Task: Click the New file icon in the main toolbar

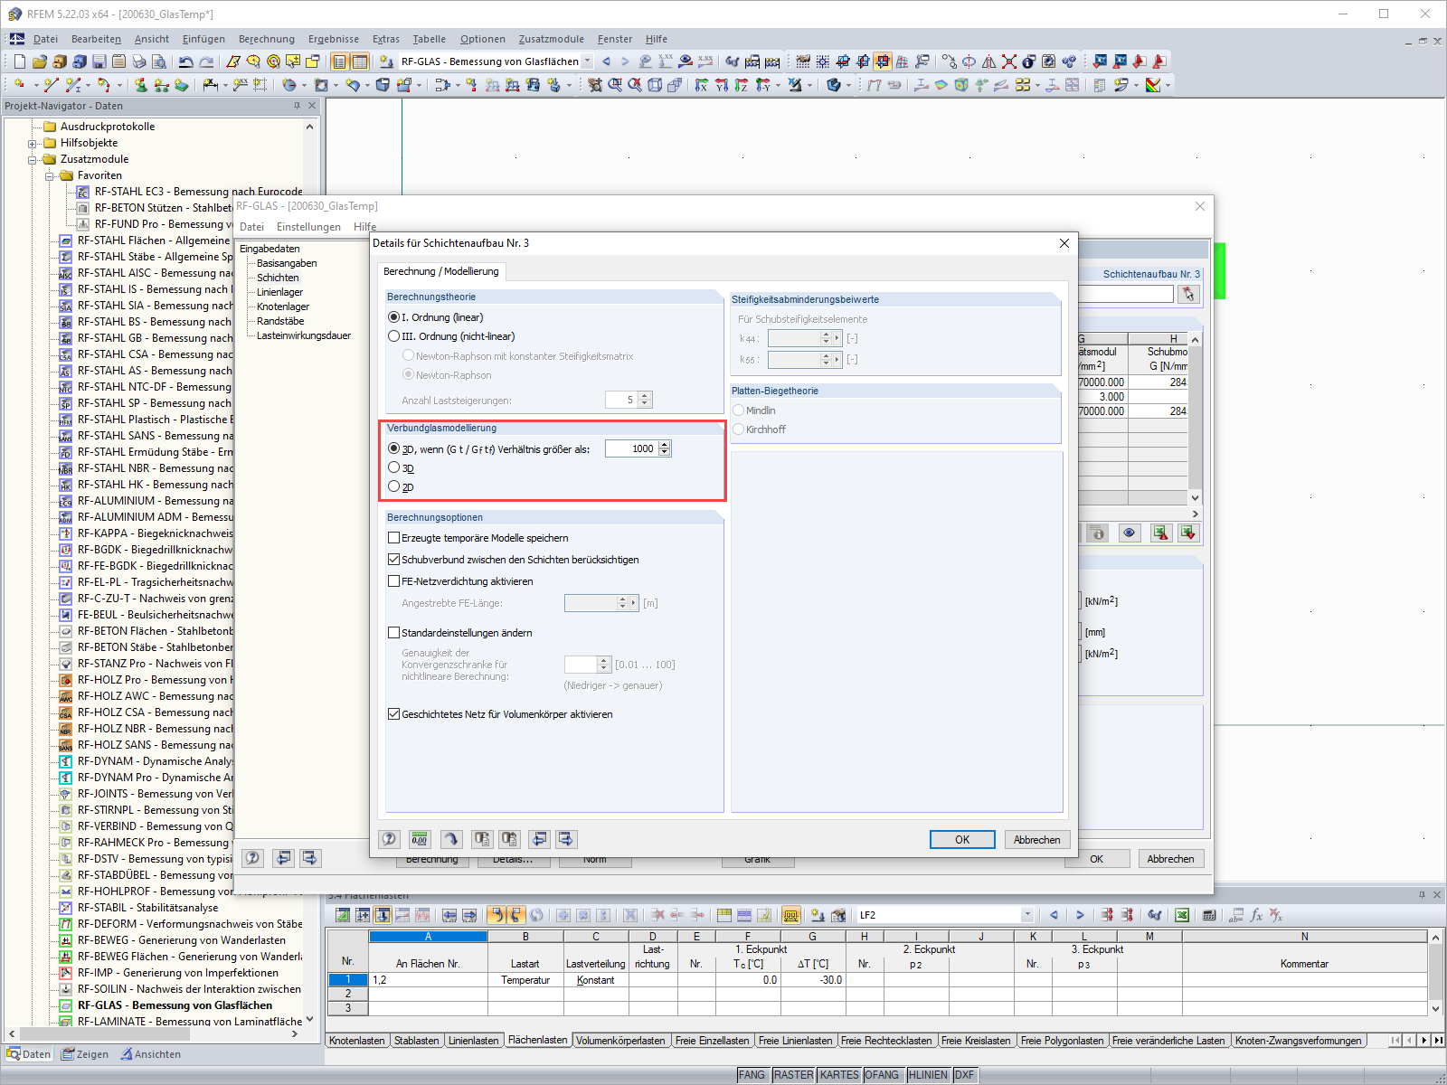Action: pyautogui.click(x=20, y=61)
